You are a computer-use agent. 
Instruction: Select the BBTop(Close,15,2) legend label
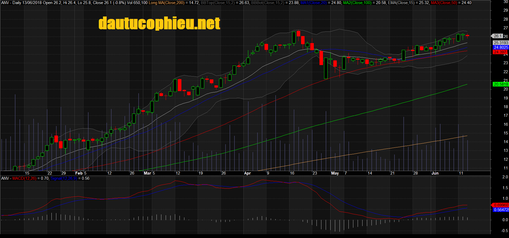[218, 3]
